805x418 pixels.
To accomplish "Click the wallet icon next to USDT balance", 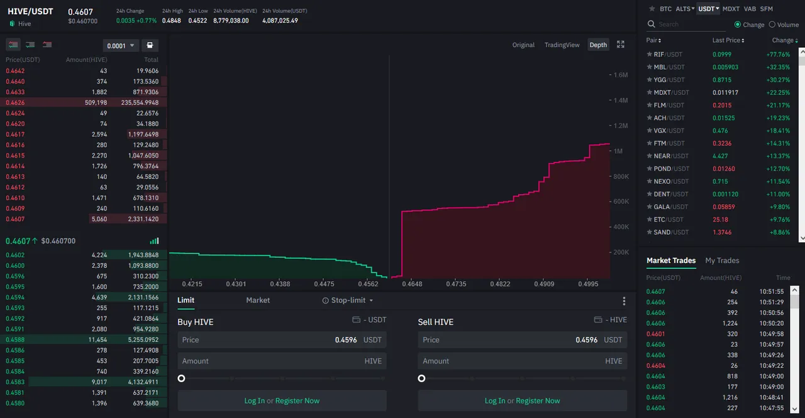I will pos(356,320).
